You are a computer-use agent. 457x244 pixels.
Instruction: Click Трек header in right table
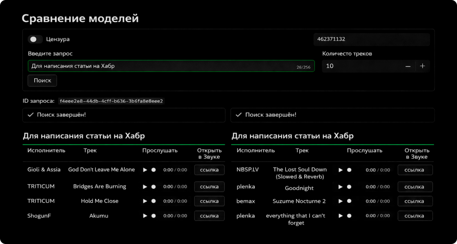(x=302, y=151)
